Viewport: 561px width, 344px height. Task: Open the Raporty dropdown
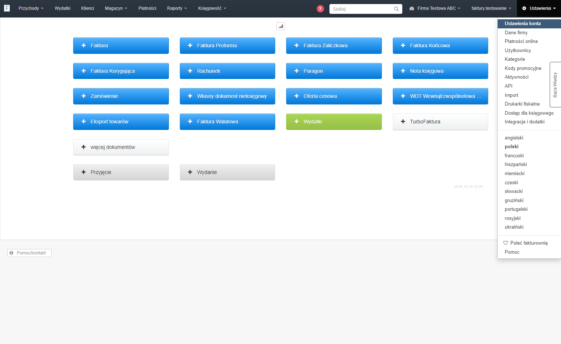coord(177,8)
